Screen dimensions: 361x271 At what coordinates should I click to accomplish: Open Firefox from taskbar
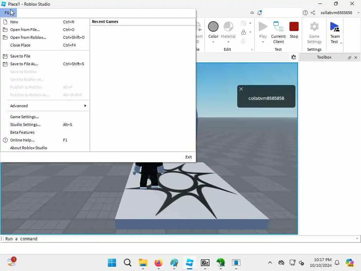pyautogui.click(x=158, y=263)
